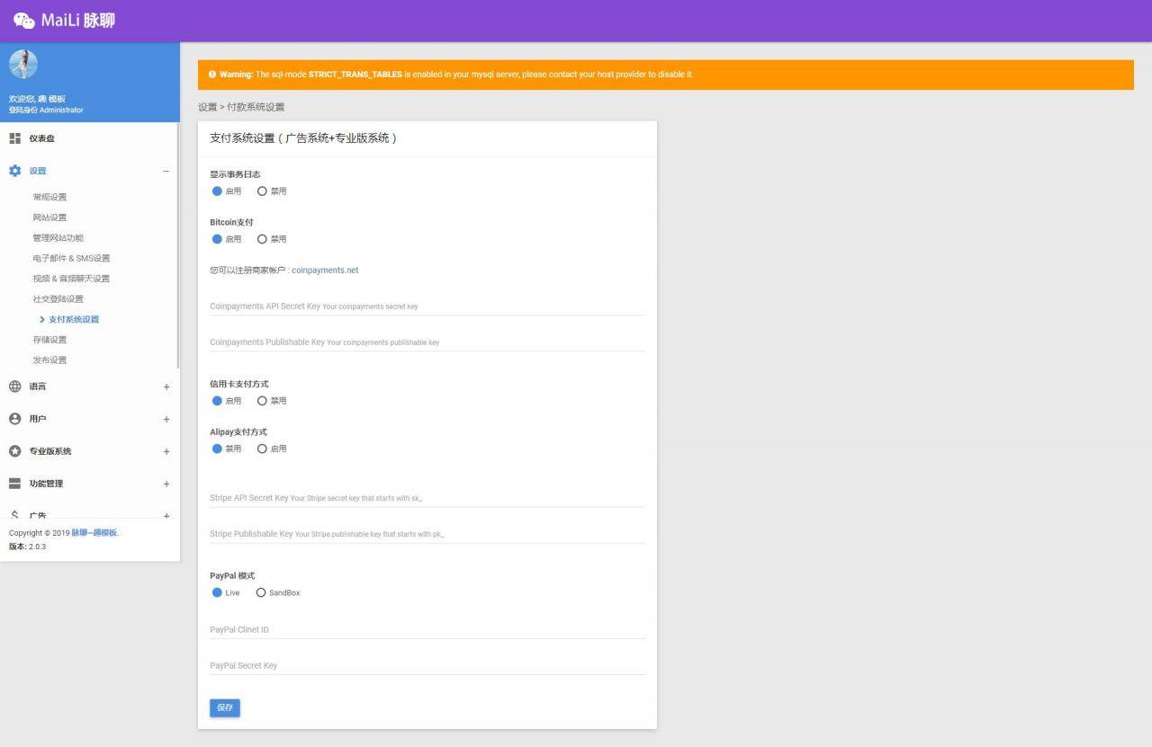This screenshot has width=1152, height=747.
Task: Disable 显示事务日志 with the 禁用 radio
Action: click(263, 191)
